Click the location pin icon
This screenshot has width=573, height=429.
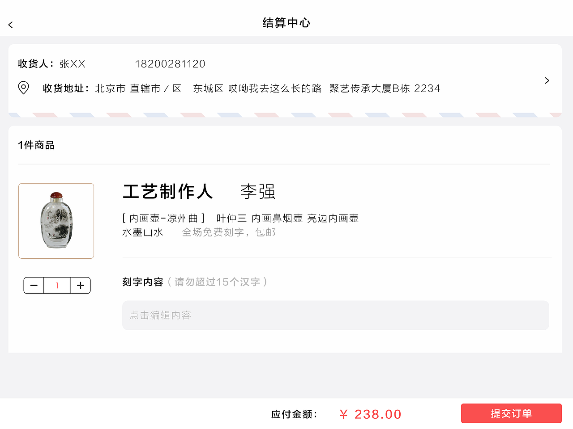click(x=23, y=88)
